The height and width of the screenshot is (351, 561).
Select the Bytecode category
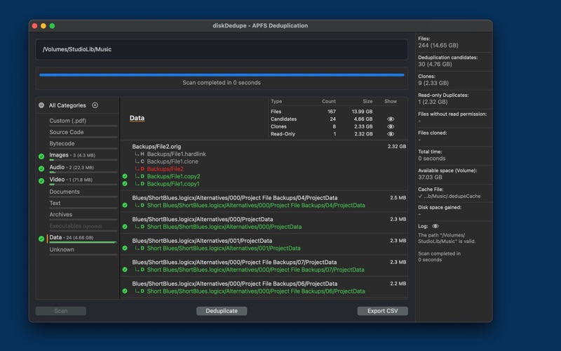[x=62, y=144]
